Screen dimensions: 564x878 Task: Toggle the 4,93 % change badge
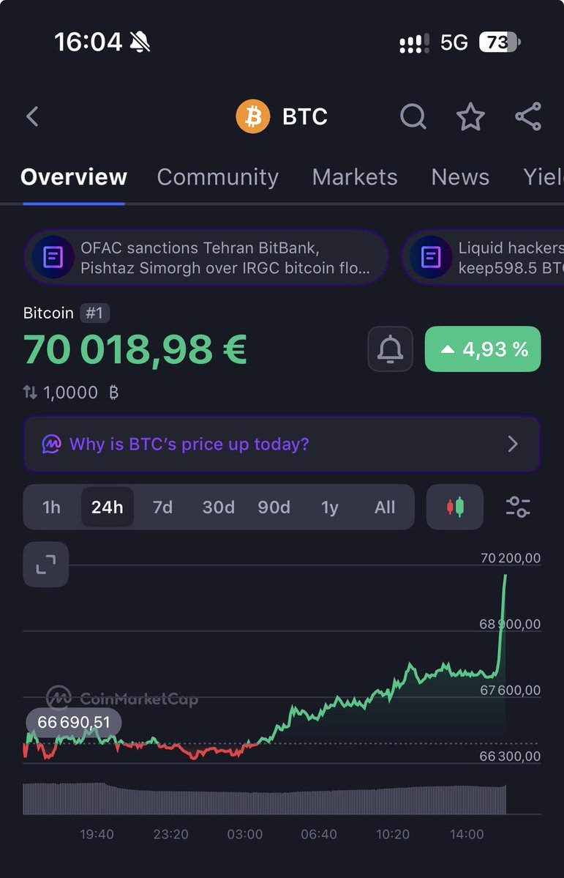(x=483, y=349)
